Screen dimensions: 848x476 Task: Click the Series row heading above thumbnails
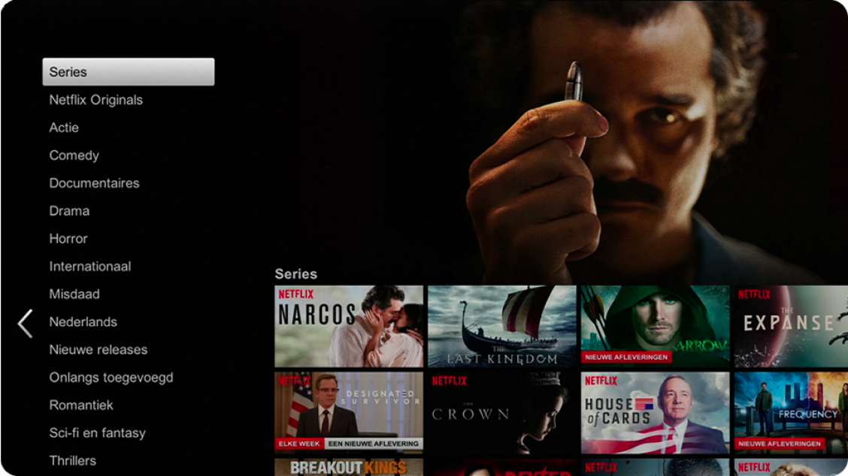tap(296, 274)
